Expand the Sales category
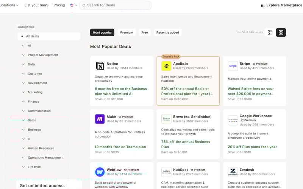 pyautogui.click(x=23, y=120)
